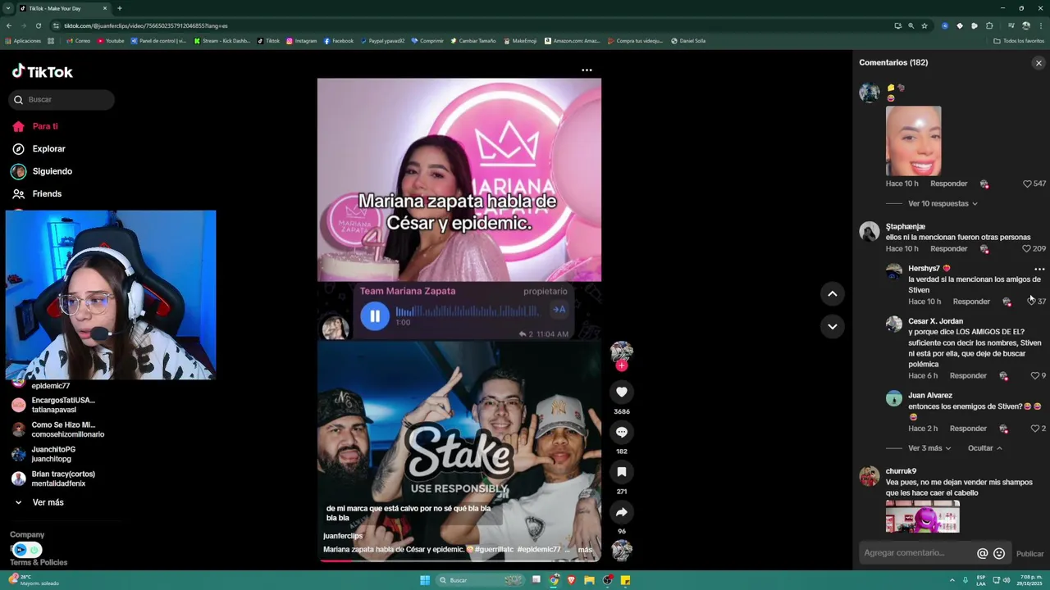
Task: Share the video with arrow icon
Action: pos(622,512)
